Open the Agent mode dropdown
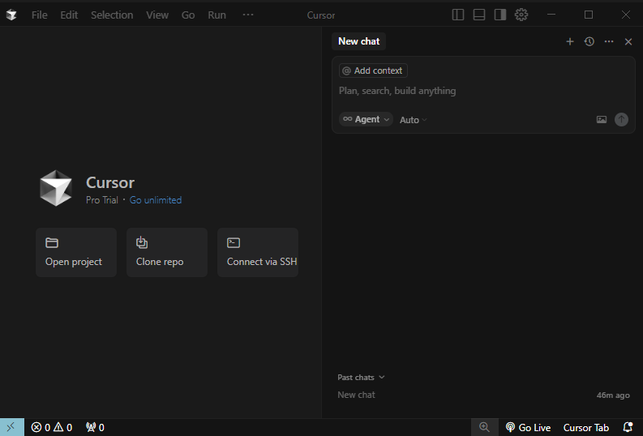Screen dimensions: 643x436 coord(366,119)
